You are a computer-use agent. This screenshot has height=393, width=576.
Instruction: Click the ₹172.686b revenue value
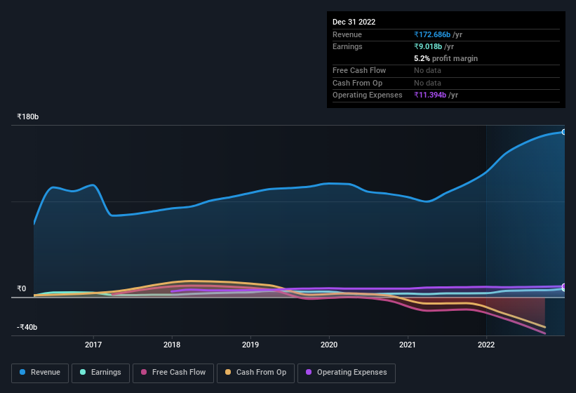(x=432, y=34)
